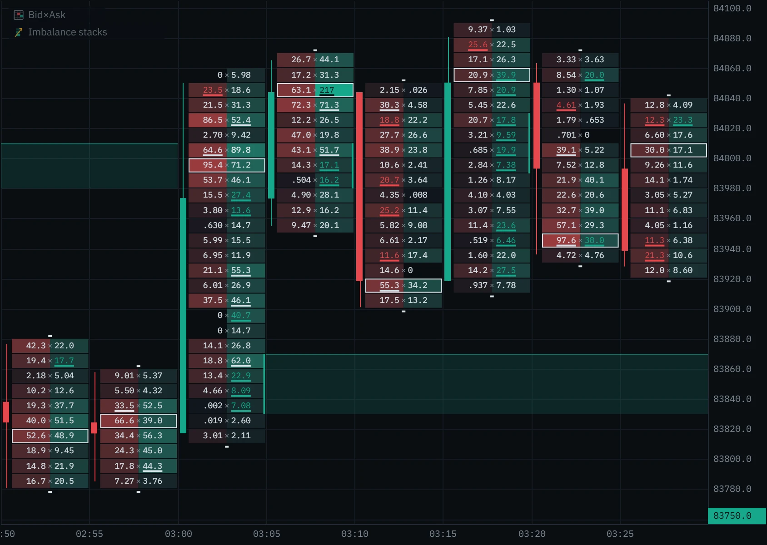This screenshot has height=545, width=767.
Task: Click the 3.33 × 3.63 footprint cell
Action: (x=580, y=59)
